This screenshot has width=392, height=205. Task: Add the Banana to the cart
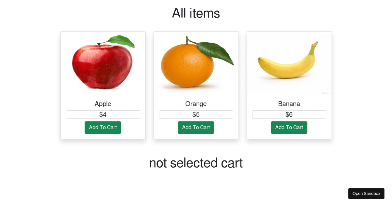click(x=289, y=127)
